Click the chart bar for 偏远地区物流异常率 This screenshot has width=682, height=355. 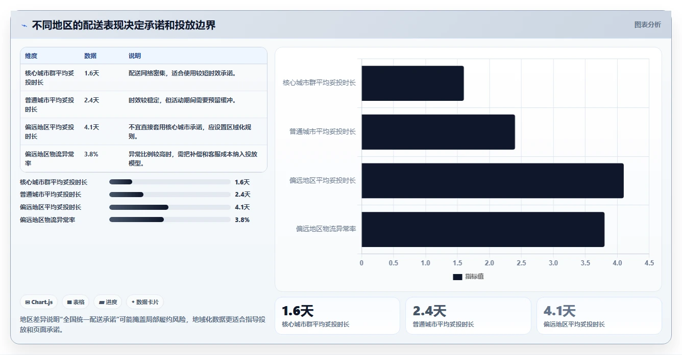point(483,230)
